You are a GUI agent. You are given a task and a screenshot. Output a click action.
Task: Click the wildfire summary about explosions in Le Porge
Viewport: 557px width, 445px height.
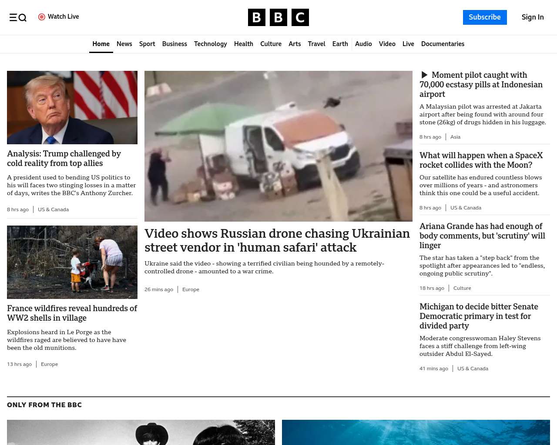(67, 340)
